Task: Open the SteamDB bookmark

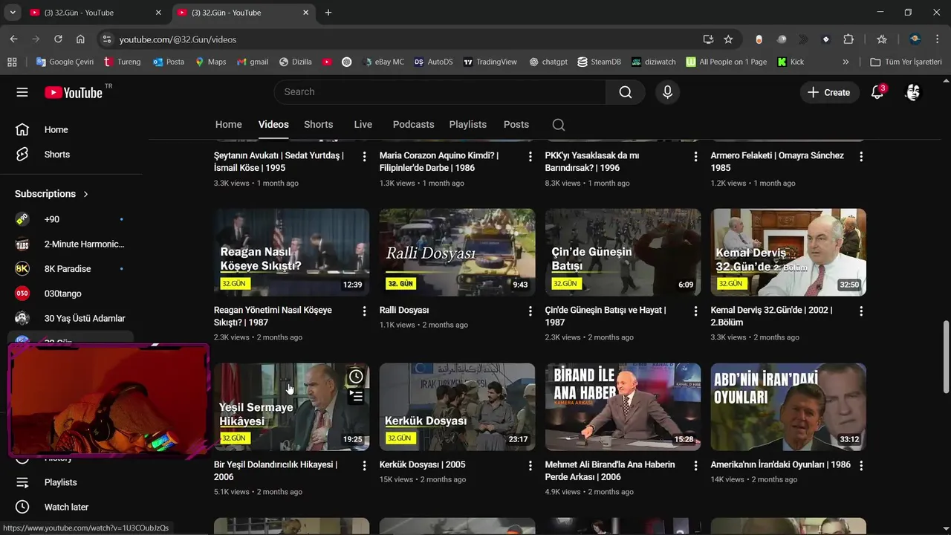Action: point(599,62)
